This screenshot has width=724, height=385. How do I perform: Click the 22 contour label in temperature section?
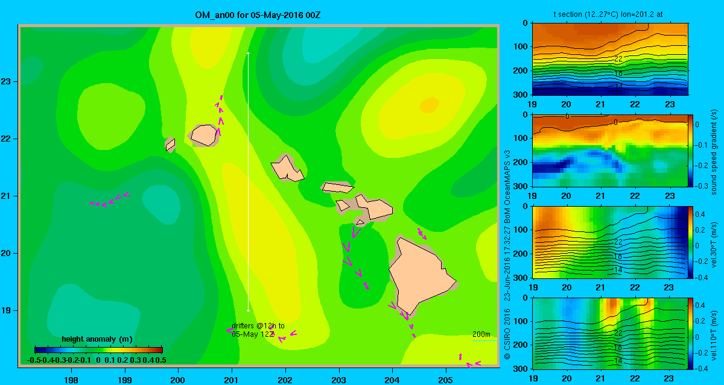[618, 59]
